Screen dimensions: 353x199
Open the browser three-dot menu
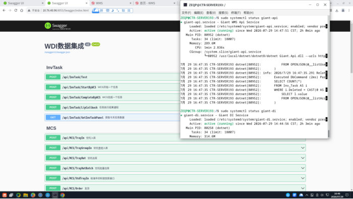point(349,11)
